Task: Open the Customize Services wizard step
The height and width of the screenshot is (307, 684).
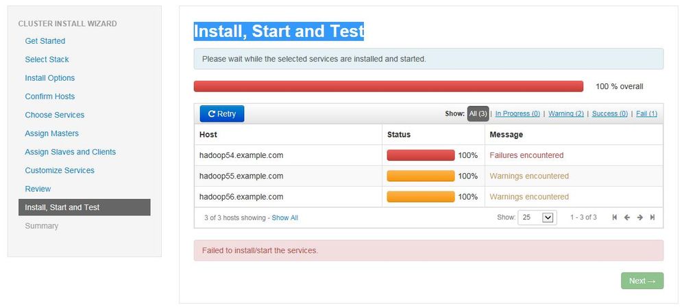Action: (x=60, y=170)
